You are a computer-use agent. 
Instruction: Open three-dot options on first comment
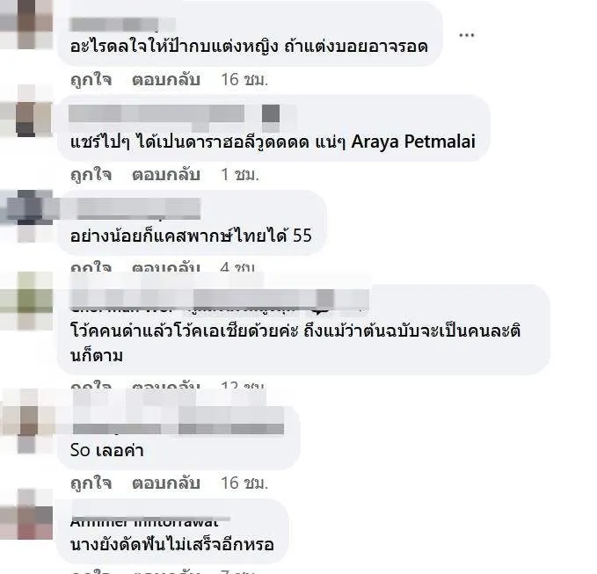466,35
